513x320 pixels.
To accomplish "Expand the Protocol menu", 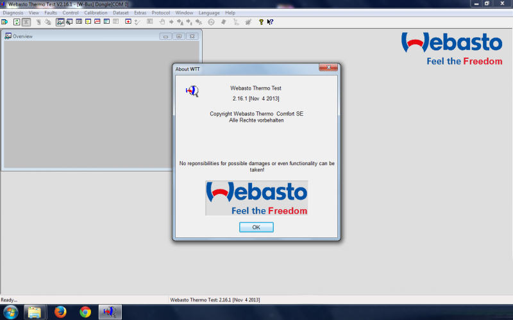I will tap(161, 13).
